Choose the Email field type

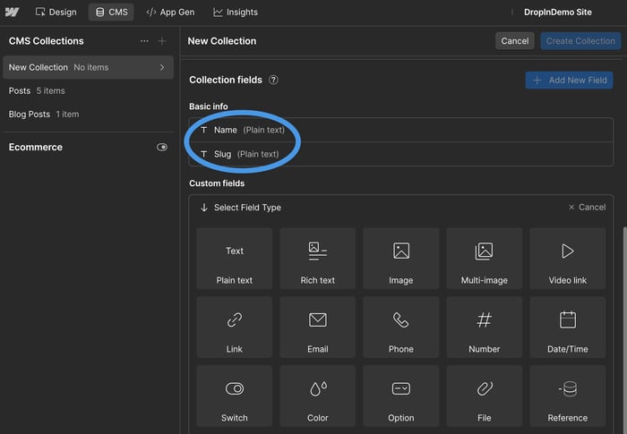tap(317, 328)
